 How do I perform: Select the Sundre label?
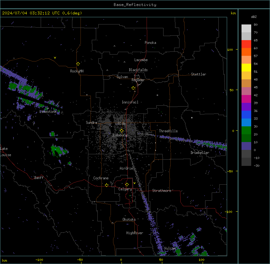point(91,123)
